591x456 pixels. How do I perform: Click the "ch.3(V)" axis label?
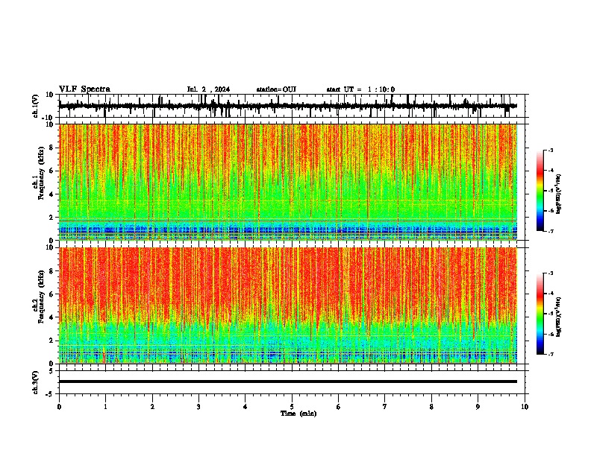35,382
